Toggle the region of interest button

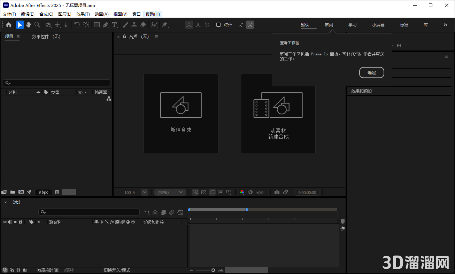click(x=220, y=192)
